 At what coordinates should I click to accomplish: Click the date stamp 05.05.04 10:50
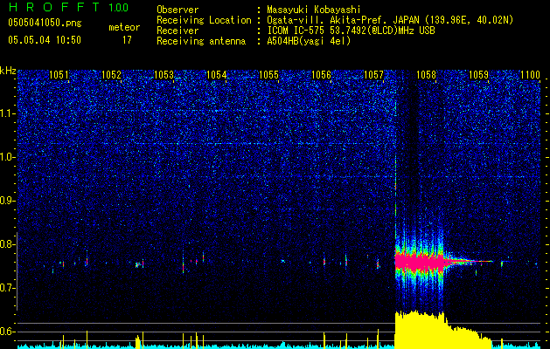pyautogui.click(x=45, y=40)
